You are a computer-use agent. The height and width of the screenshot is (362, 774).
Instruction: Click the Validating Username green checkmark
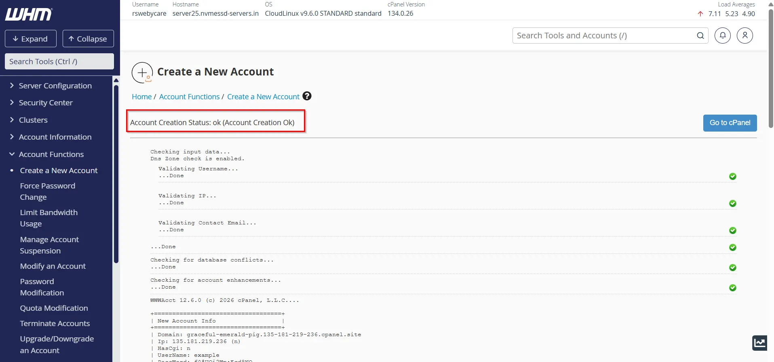pyautogui.click(x=733, y=176)
